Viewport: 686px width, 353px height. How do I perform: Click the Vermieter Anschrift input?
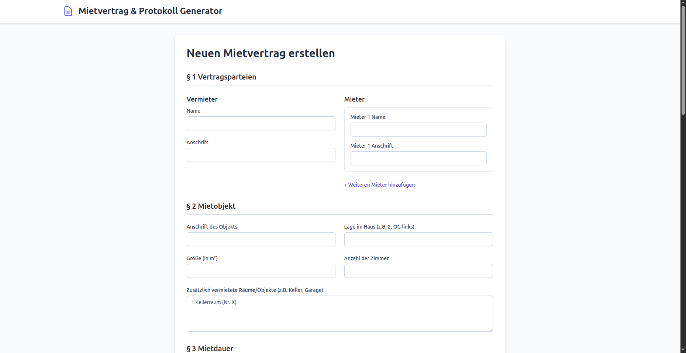point(261,155)
